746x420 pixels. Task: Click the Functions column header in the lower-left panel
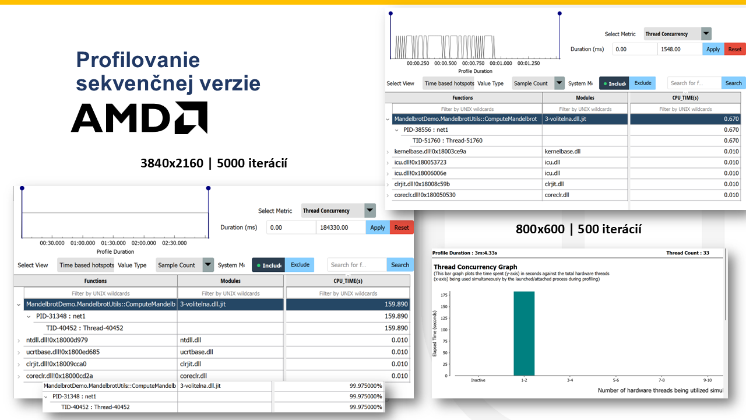click(x=96, y=281)
